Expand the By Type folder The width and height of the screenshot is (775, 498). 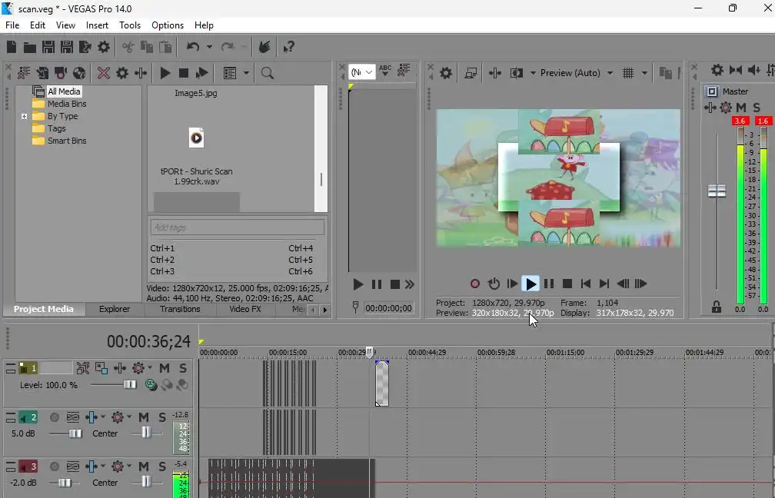[25, 116]
